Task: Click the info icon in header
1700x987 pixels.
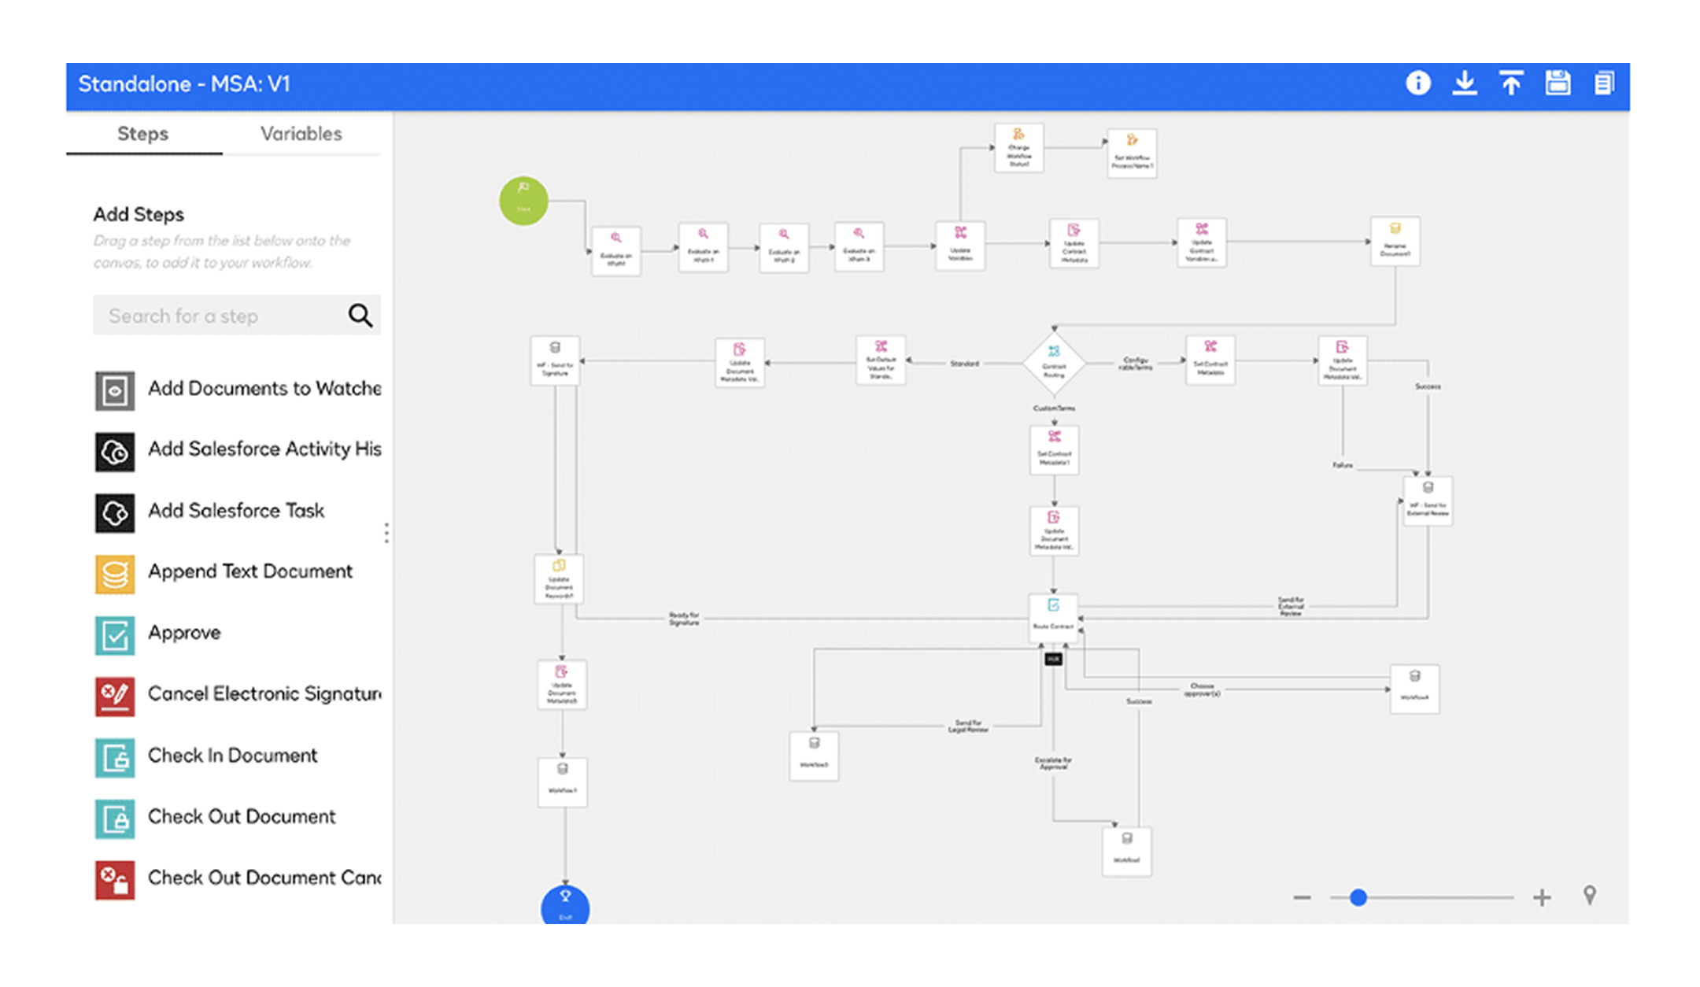Action: coord(1417,83)
